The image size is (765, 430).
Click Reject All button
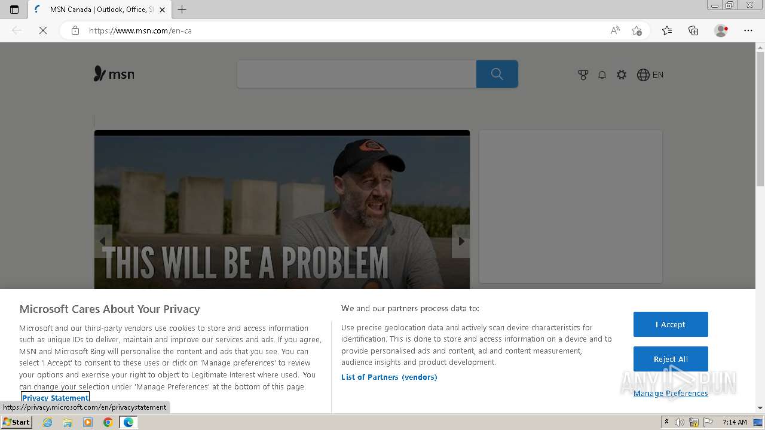pos(671,359)
